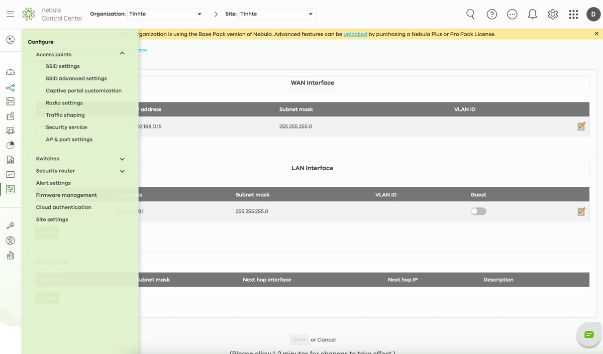This screenshot has width=603, height=354.
Task: Click the Cancel link
Action: click(x=326, y=340)
